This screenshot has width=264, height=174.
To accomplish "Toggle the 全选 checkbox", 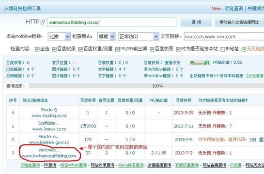I will (x=37, y=49).
